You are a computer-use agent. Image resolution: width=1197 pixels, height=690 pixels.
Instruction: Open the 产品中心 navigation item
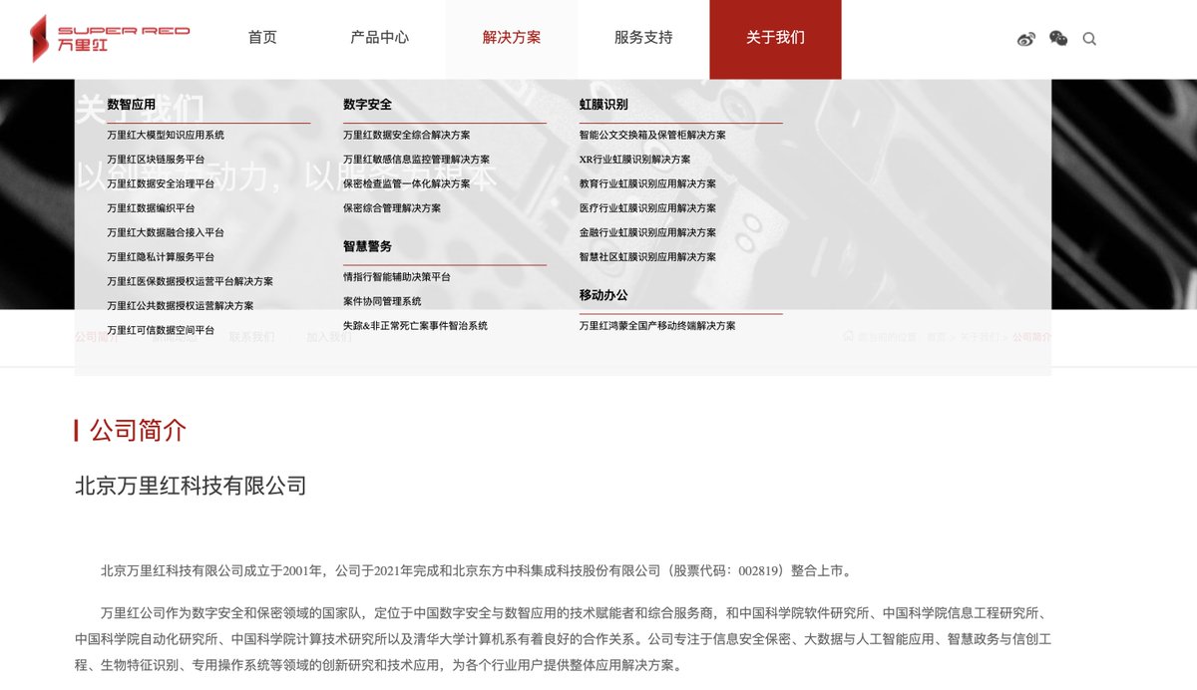tap(380, 38)
